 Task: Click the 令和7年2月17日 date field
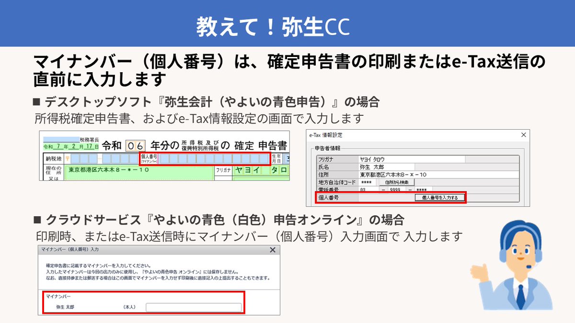pos(70,146)
